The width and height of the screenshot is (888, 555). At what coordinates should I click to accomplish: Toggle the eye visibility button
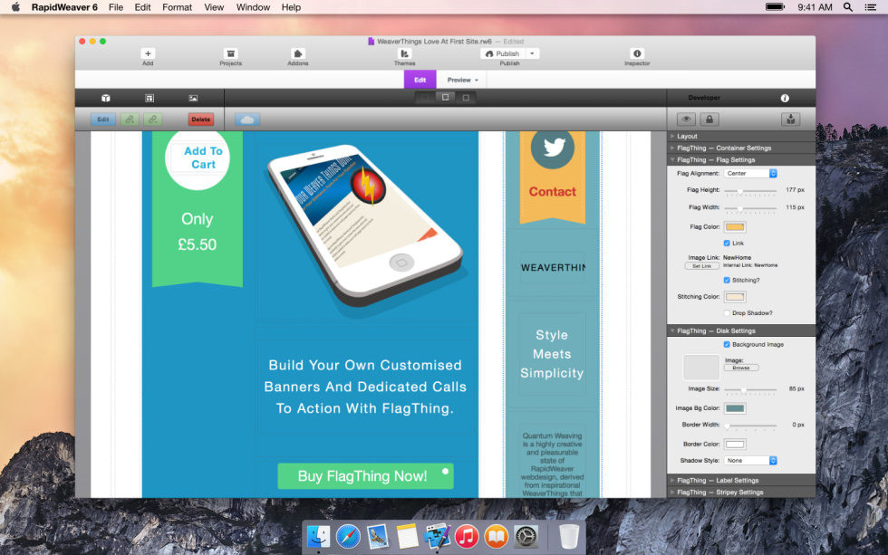687,120
